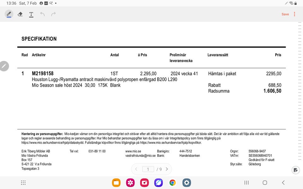Tap 'Erik Tiberg Möbler AB' company name
Screen dimensions: 303x189
pos(36,151)
